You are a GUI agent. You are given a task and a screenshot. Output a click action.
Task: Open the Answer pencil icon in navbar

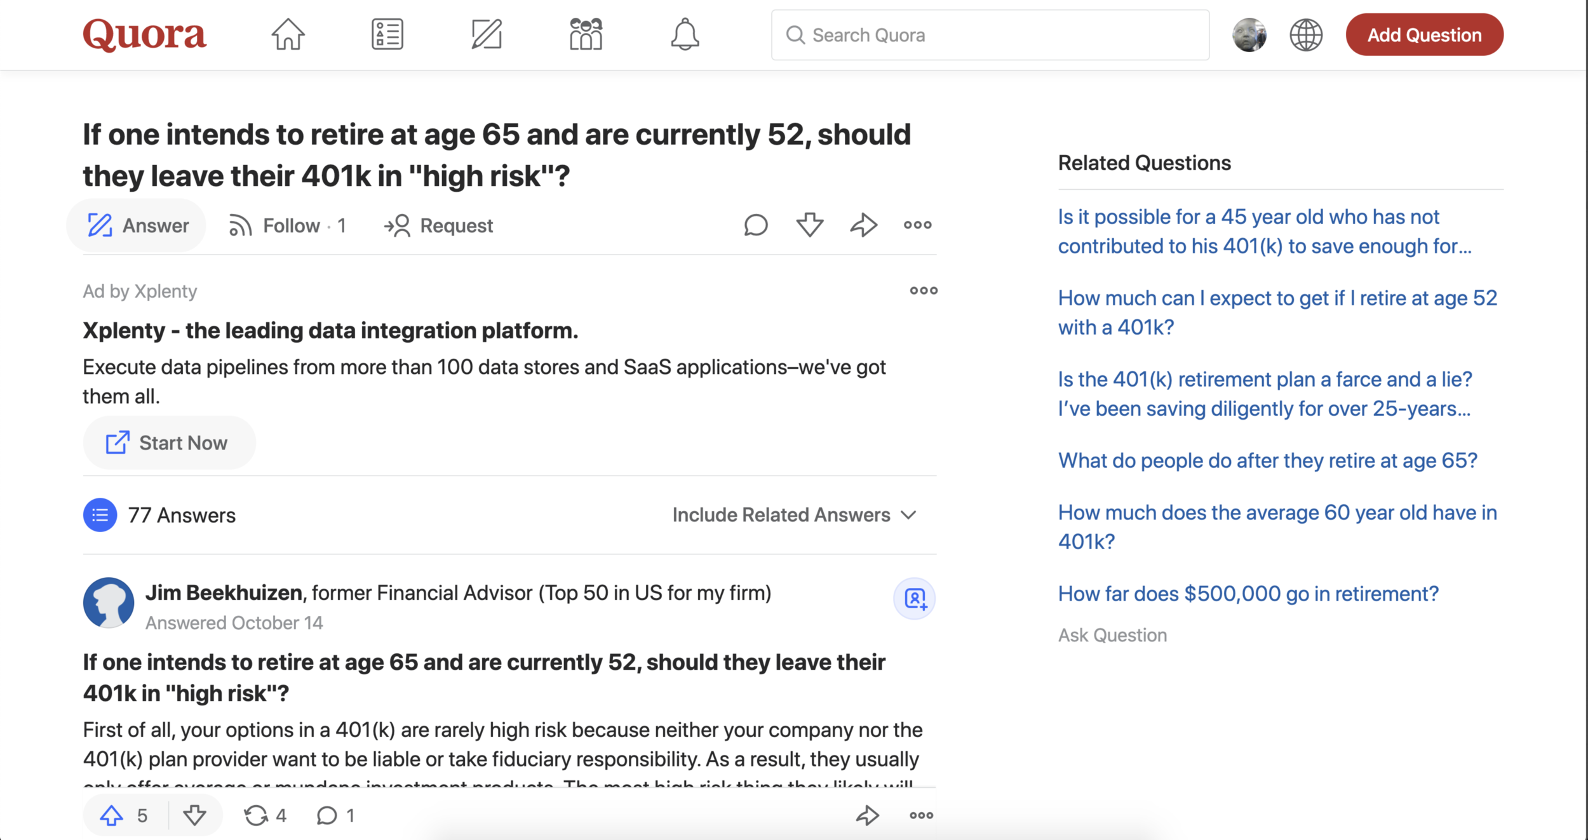pyautogui.click(x=487, y=34)
